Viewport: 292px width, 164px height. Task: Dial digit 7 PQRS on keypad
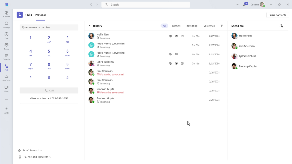click(x=30, y=66)
